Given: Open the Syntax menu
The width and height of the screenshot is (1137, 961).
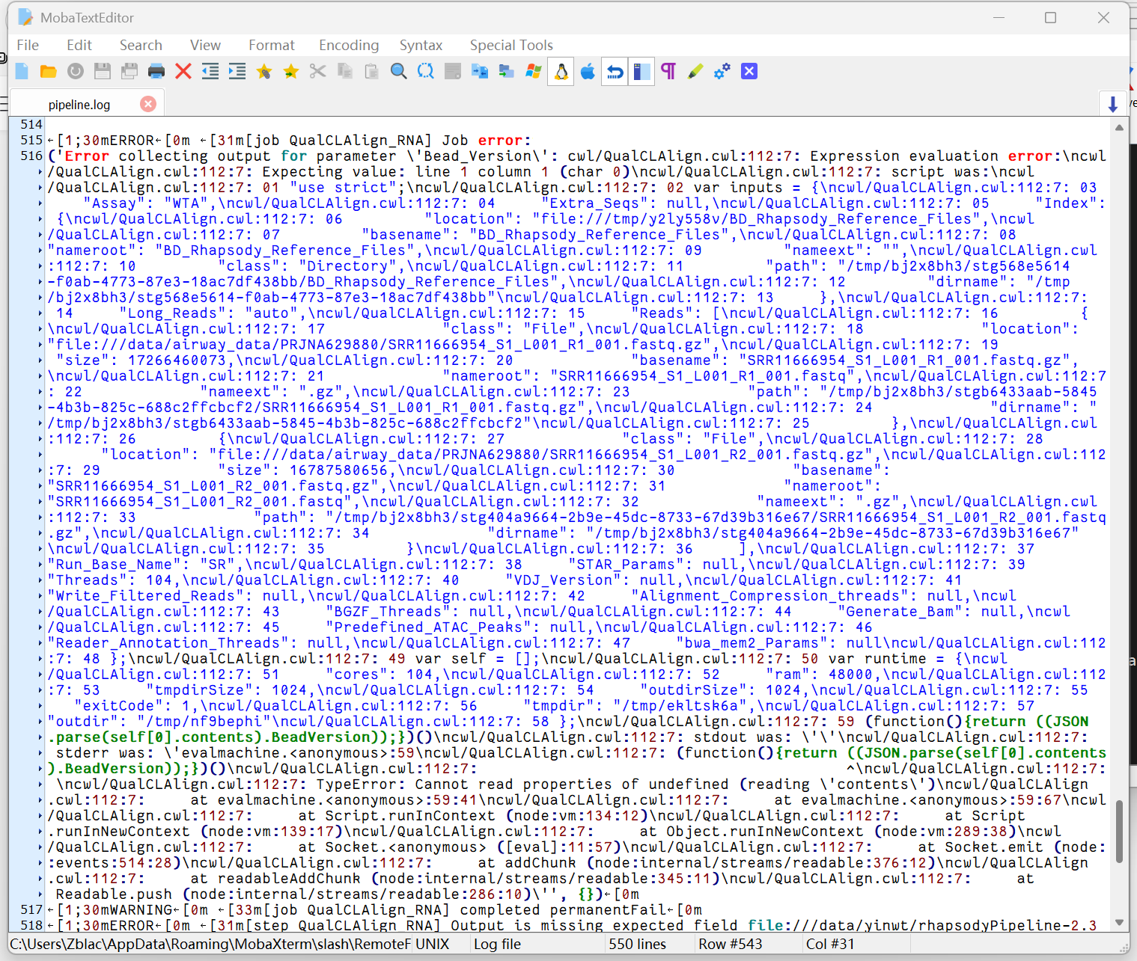Looking at the screenshot, I should click(x=421, y=45).
